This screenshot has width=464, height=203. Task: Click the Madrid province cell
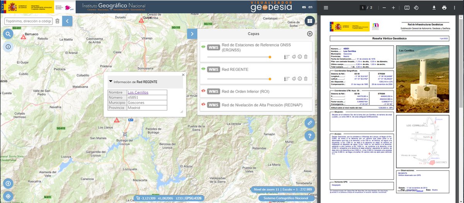click(147, 108)
